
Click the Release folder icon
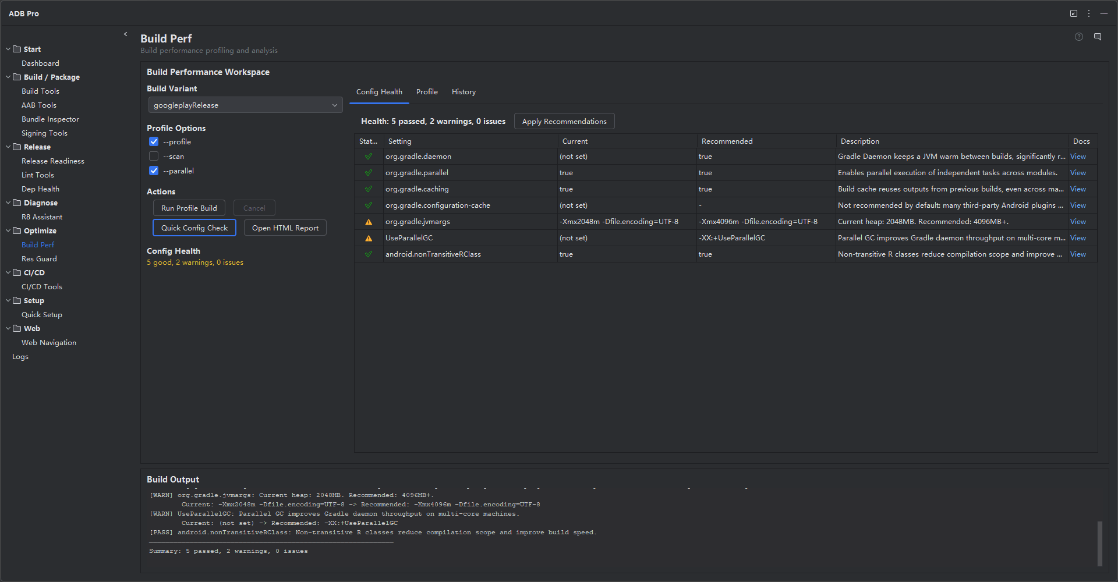pos(17,147)
